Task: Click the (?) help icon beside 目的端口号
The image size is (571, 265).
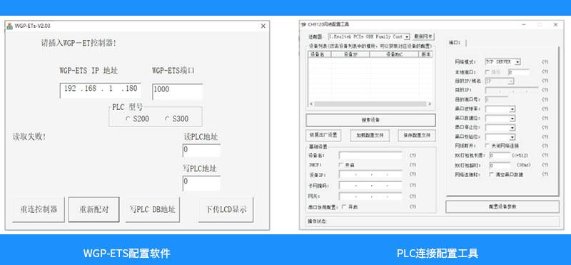Action: click(x=545, y=99)
